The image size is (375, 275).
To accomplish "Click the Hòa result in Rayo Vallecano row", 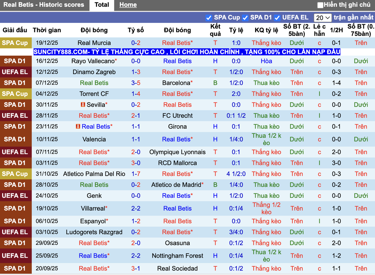I will (x=266, y=61).
